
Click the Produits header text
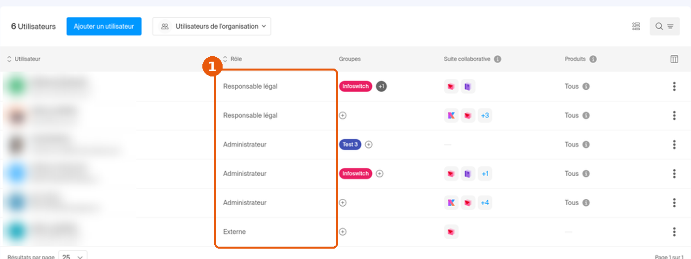point(575,59)
